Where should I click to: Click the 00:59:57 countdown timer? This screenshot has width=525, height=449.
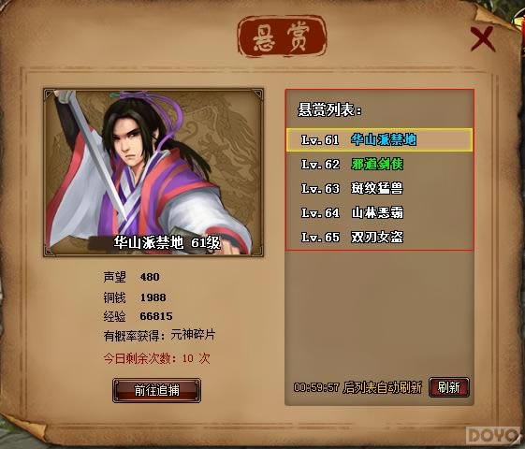pos(316,388)
